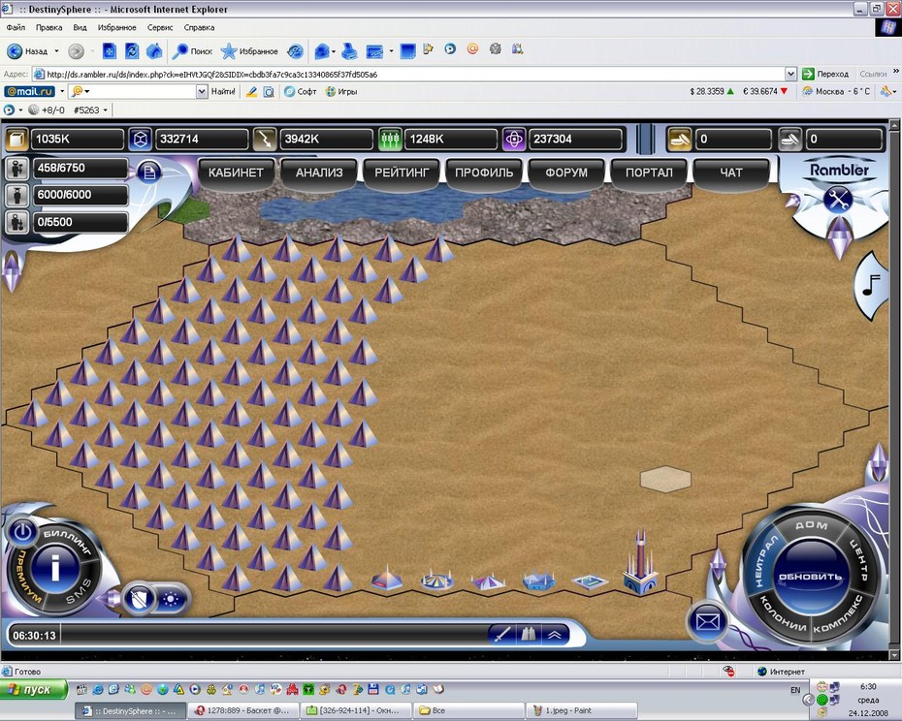This screenshot has width=902, height=721.
Task: Open Биллинг on the info wheel
Action: click(68, 543)
